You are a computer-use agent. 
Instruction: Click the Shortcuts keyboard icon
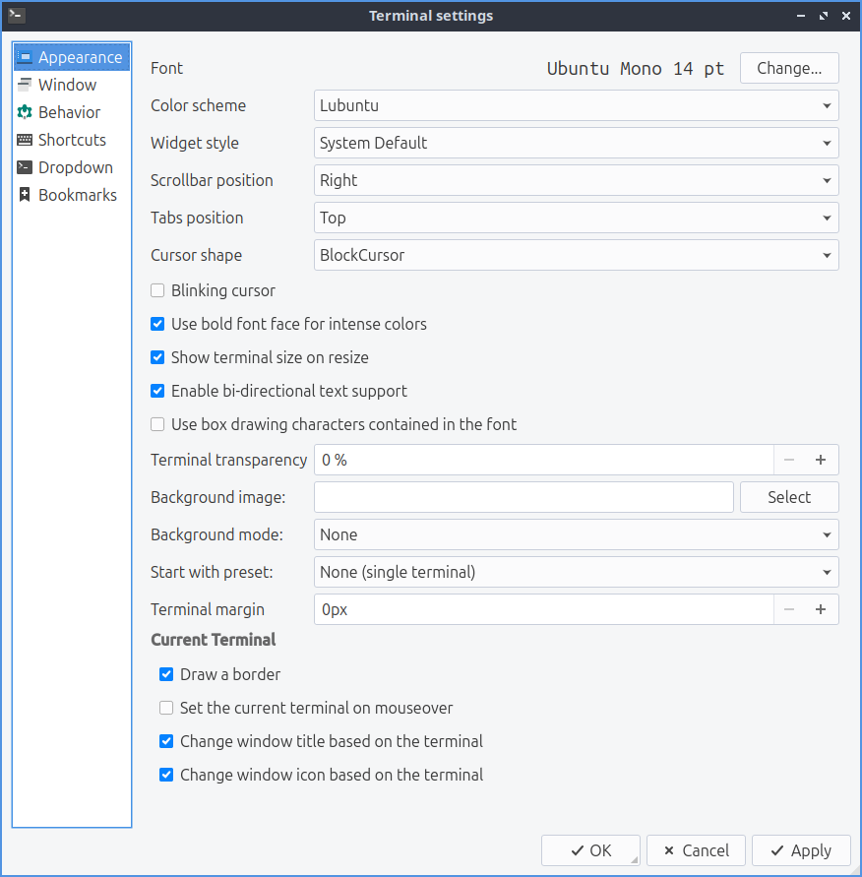[x=25, y=140]
